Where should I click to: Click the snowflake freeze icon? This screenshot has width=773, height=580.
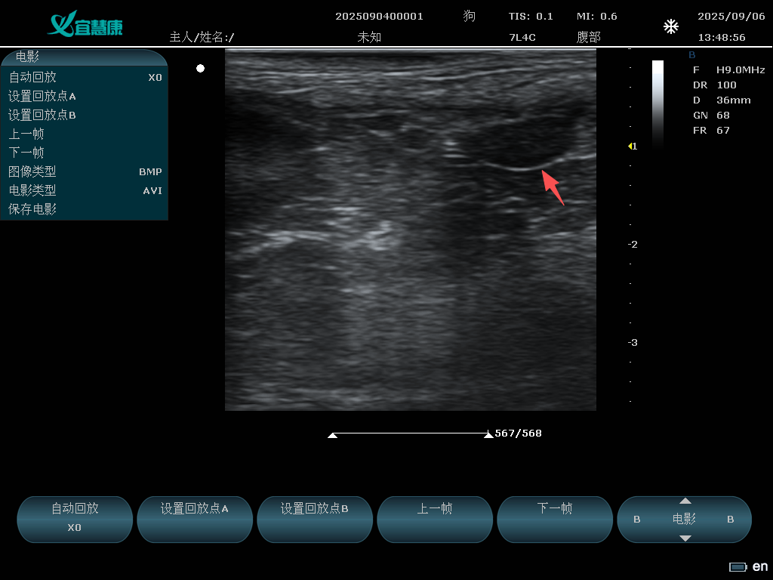coord(670,27)
